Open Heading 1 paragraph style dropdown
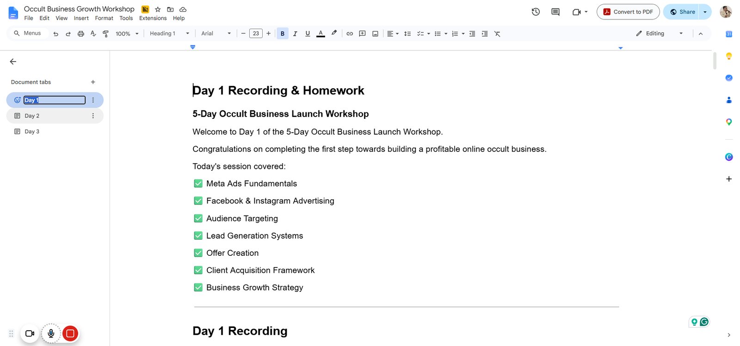Image resolution: width=740 pixels, height=346 pixels. pyautogui.click(x=170, y=34)
